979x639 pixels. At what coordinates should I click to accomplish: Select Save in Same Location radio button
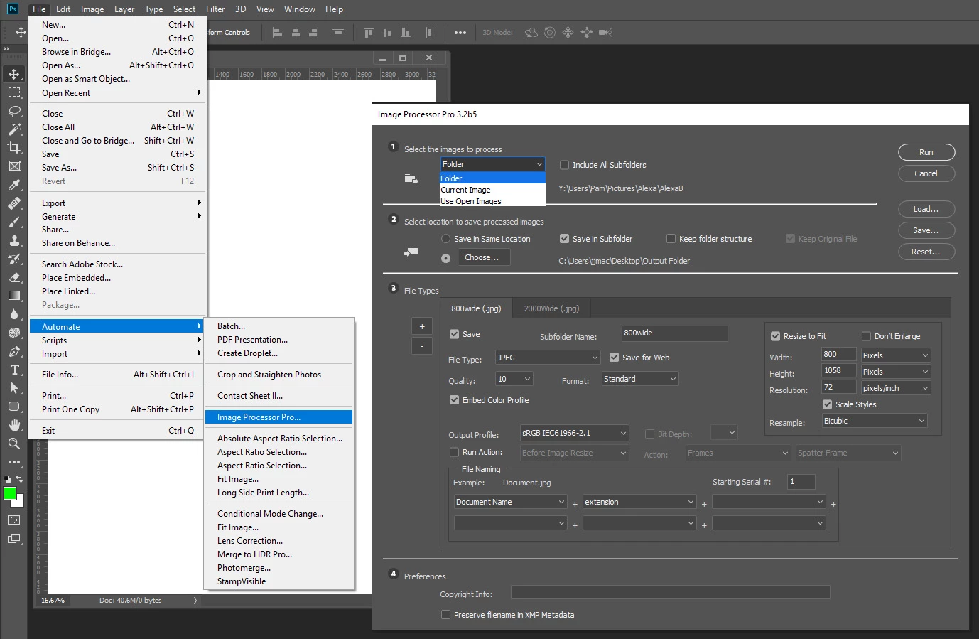click(446, 239)
